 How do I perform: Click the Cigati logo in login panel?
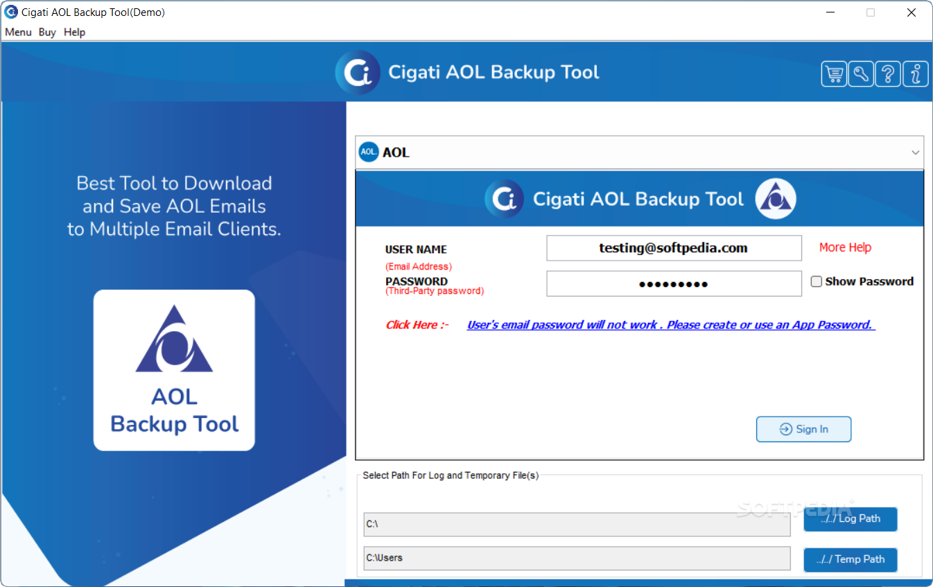pos(504,199)
